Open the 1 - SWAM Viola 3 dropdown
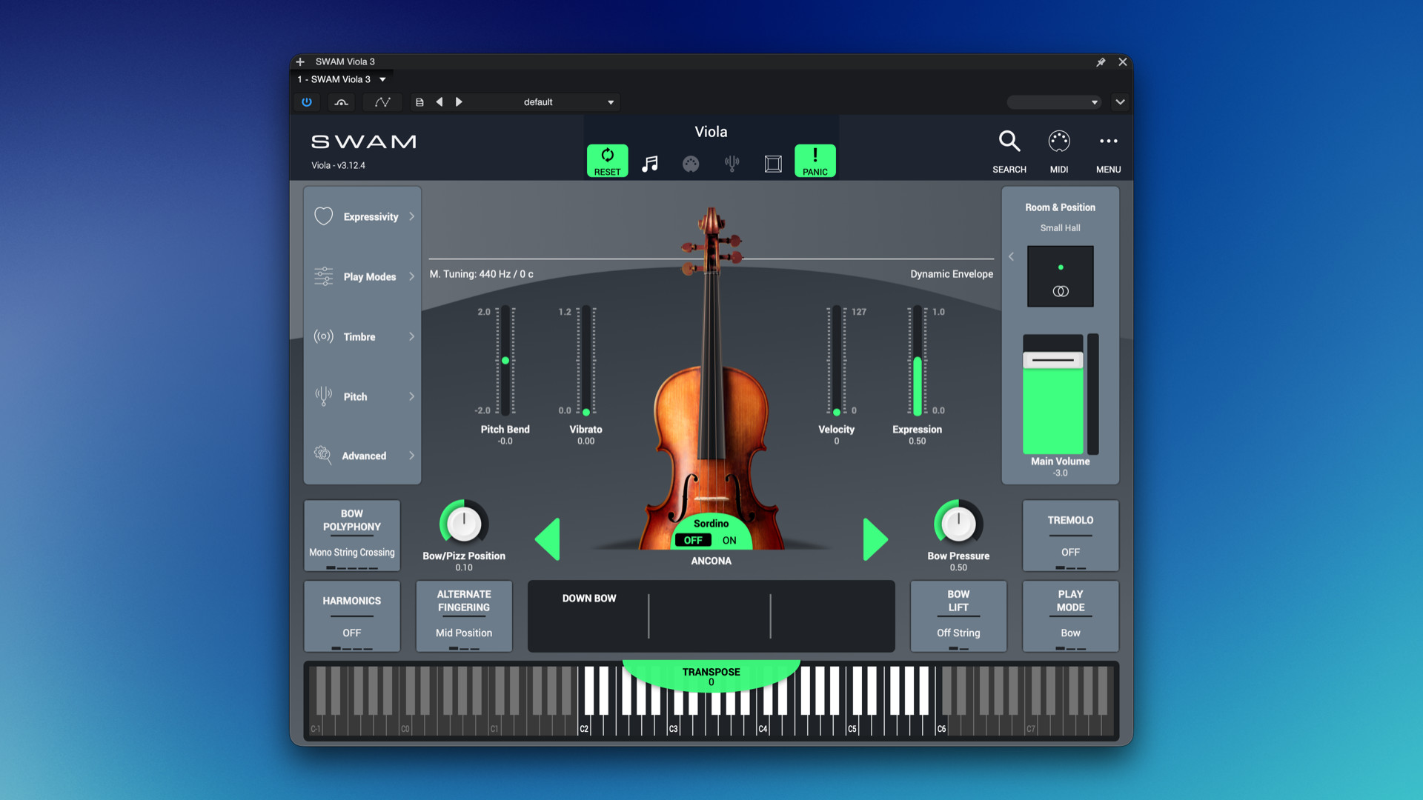Viewport: 1423px width, 800px height. (342, 79)
